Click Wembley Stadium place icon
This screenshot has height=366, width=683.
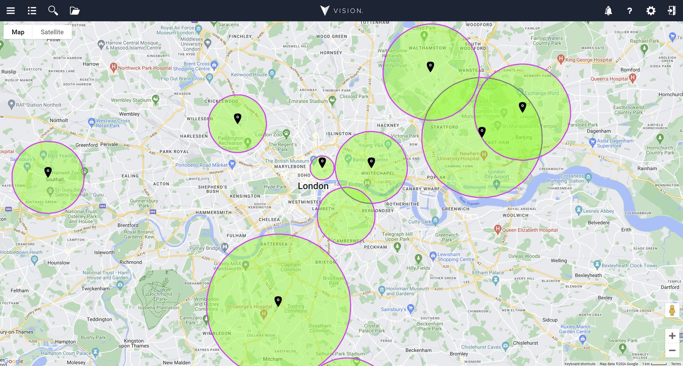(x=156, y=100)
